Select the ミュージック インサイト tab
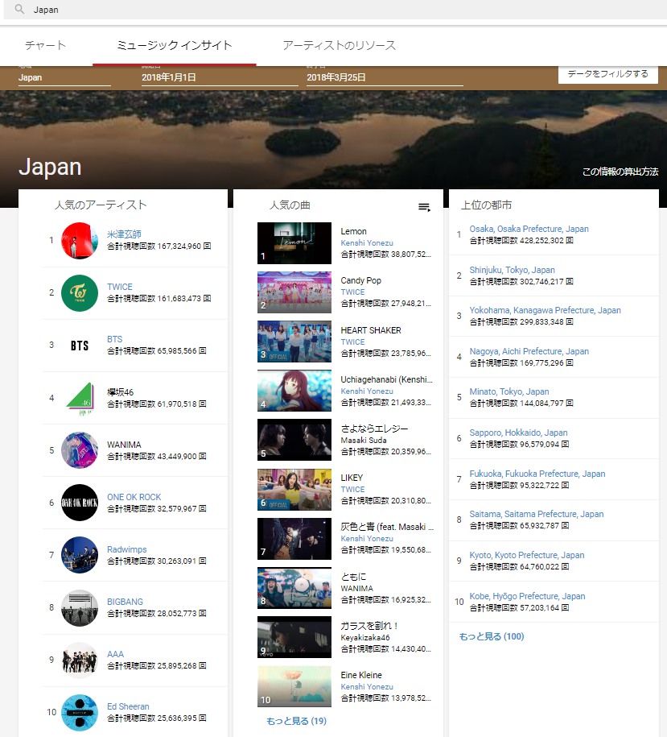667x737 pixels. 174,45
